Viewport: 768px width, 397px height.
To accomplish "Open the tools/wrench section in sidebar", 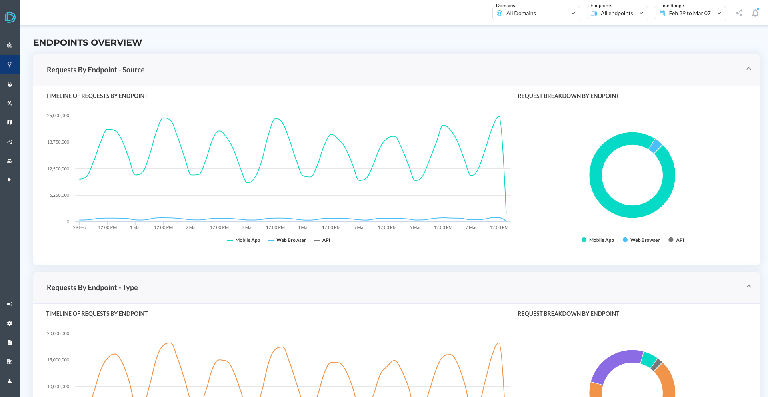I will click(9, 103).
